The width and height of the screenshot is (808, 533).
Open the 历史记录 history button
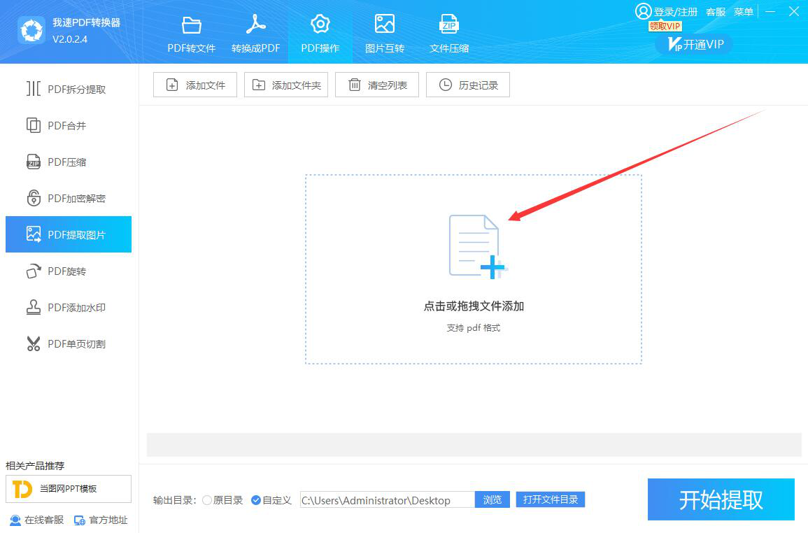point(468,85)
